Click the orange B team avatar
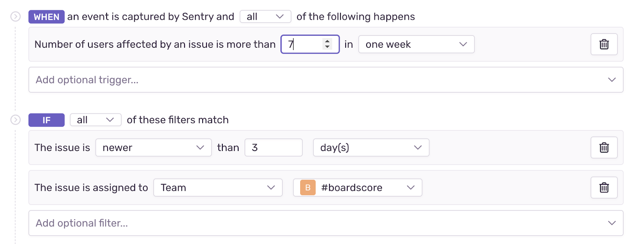 pyautogui.click(x=308, y=188)
